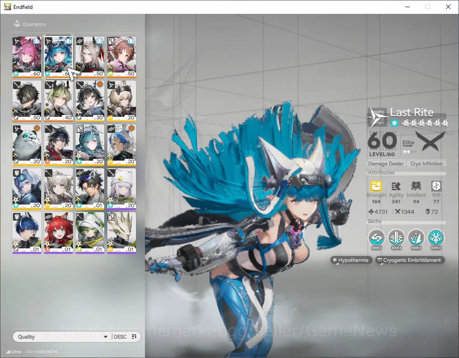Screen dimensions: 459x358
Task: Click the icon on Cryogenic Embrittlement tag
Action: click(x=379, y=260)
